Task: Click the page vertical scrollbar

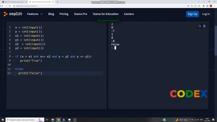Action: 216,40
